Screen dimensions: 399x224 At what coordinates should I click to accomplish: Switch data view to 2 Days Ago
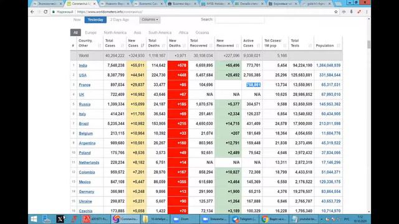[x=120, y=19]
